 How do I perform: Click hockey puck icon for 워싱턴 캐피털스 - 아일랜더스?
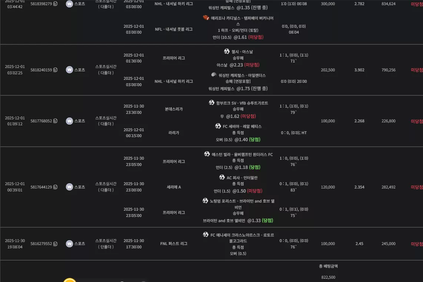[x=214, y=75]
